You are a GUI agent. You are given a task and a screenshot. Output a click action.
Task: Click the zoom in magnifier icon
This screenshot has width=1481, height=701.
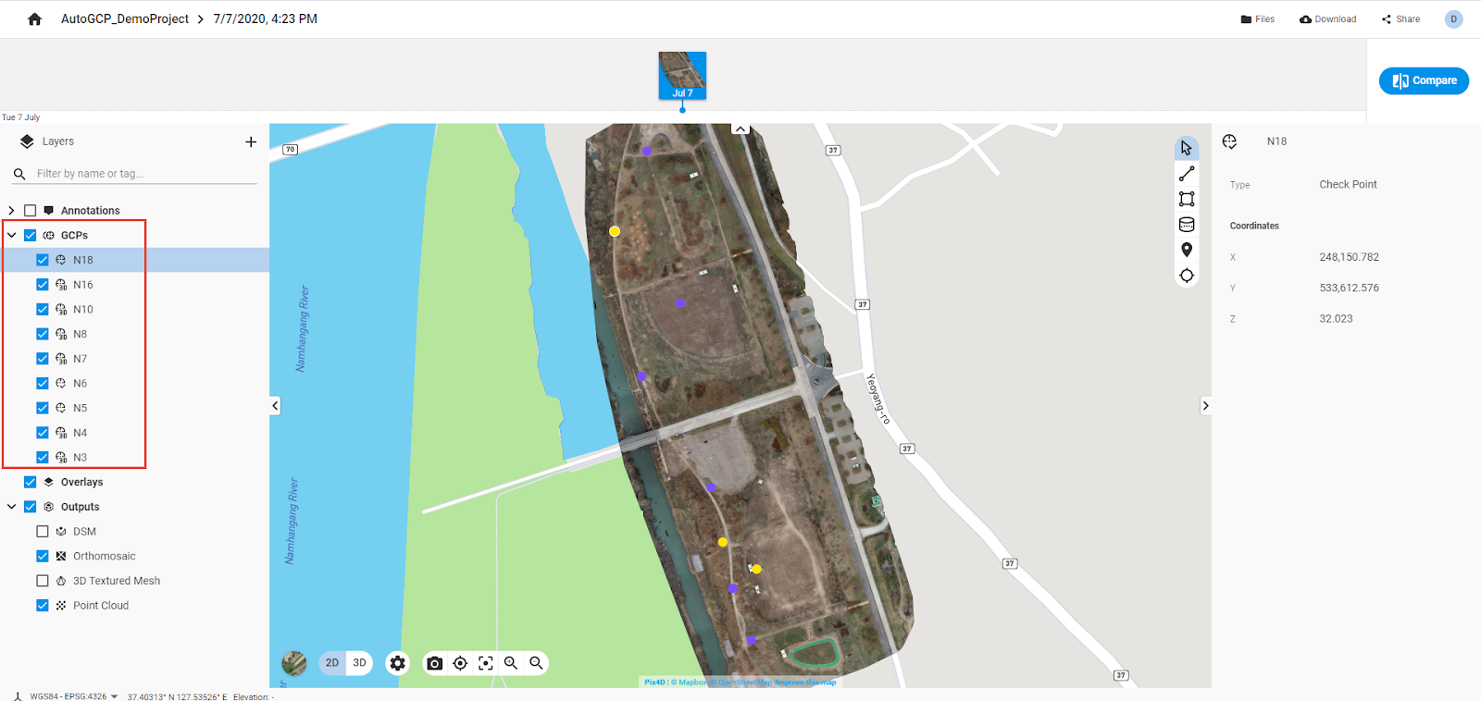(511, 663)
